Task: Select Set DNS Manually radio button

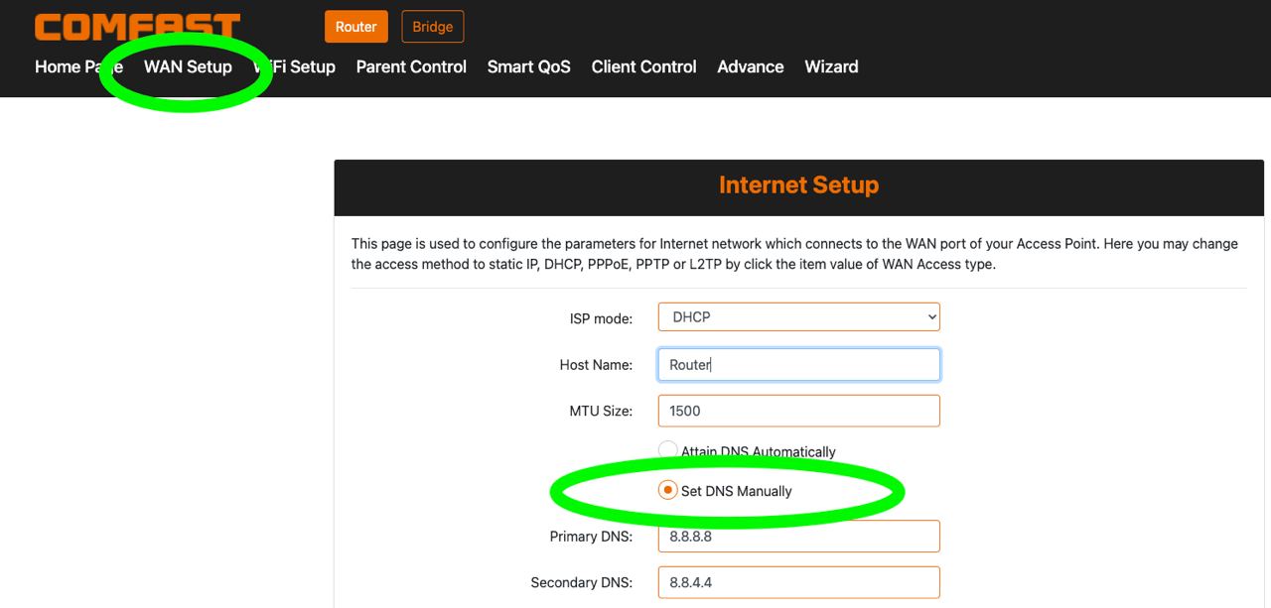Action: coord(668,491)
